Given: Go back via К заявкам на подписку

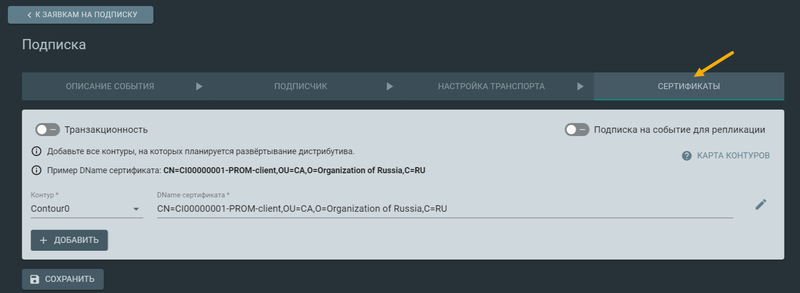Looking at the screenshot, I should coord(80,15).
